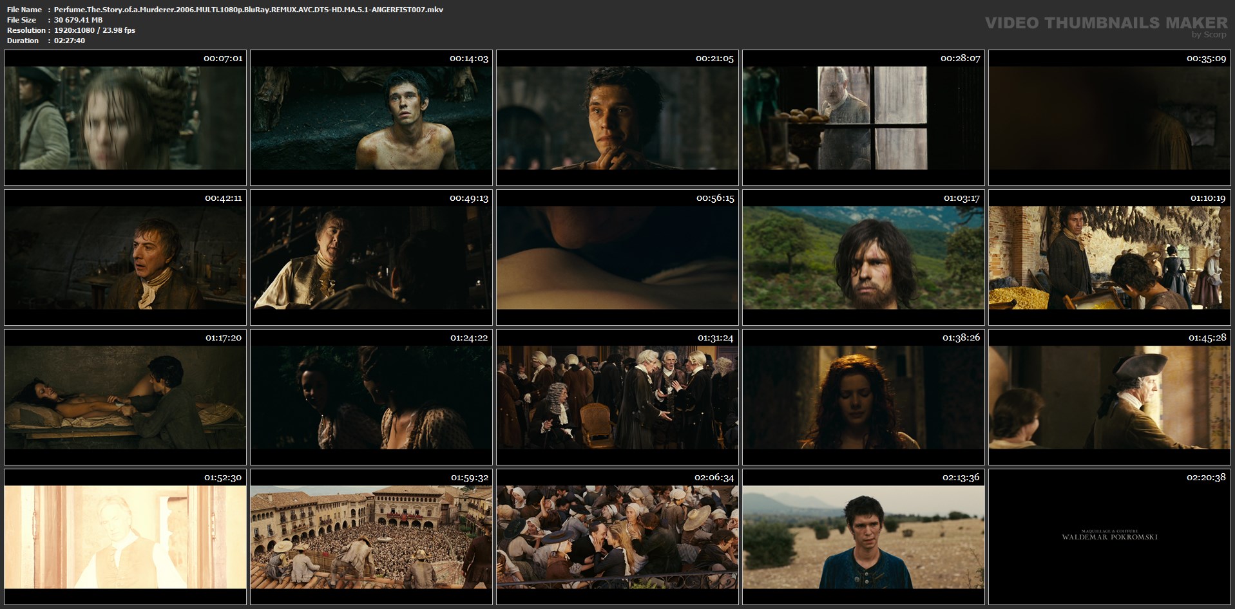The image size is (1235, 609).
Task: Select the crowded hall thumbnail at 01:31:24
Action: (x=617, y=397)
